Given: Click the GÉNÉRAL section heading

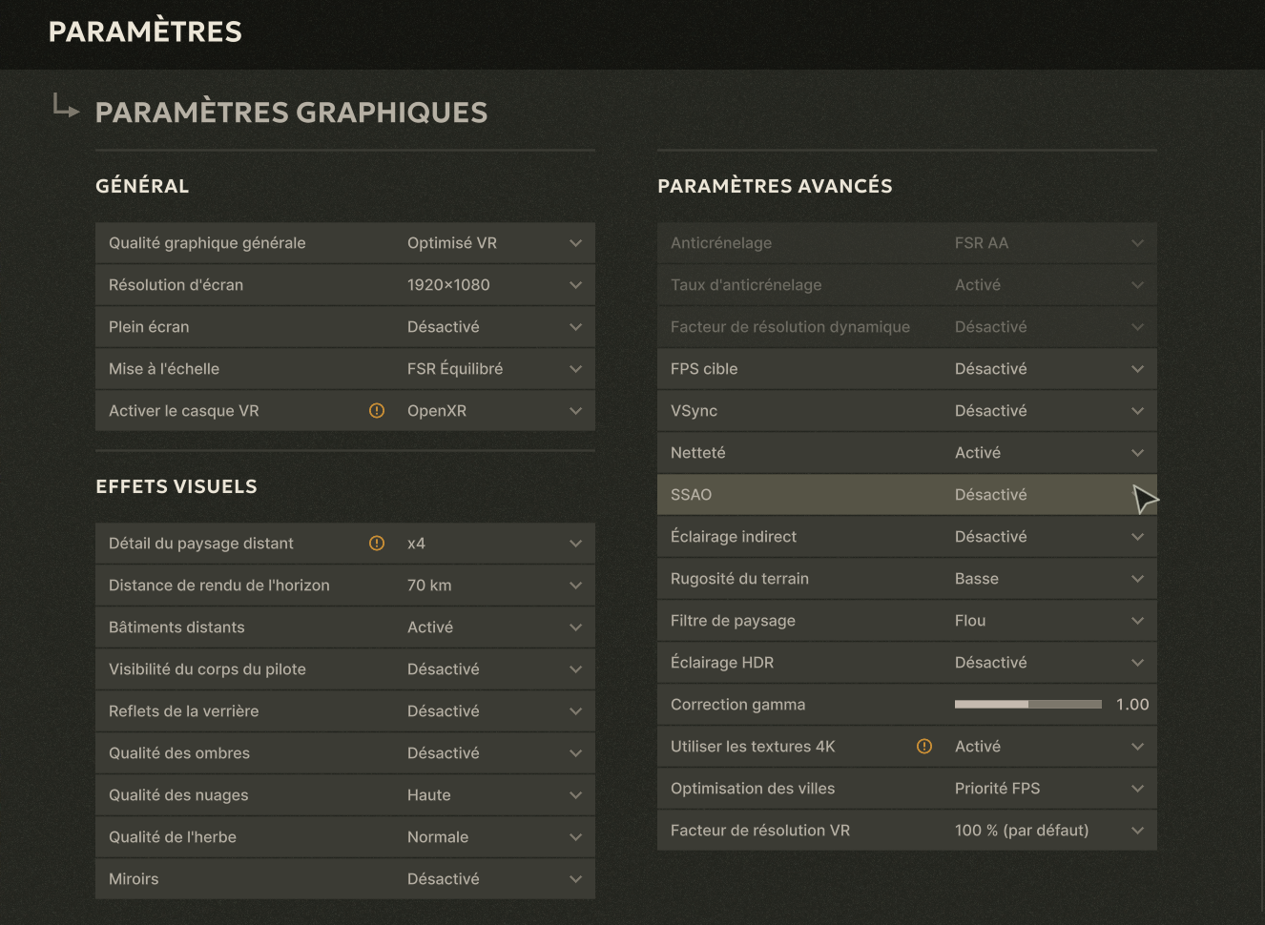Looking at the screenshot, I should [142, 186].
